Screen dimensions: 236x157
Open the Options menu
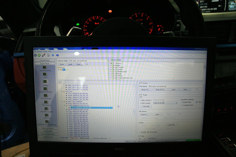click(x=39, y=51)
